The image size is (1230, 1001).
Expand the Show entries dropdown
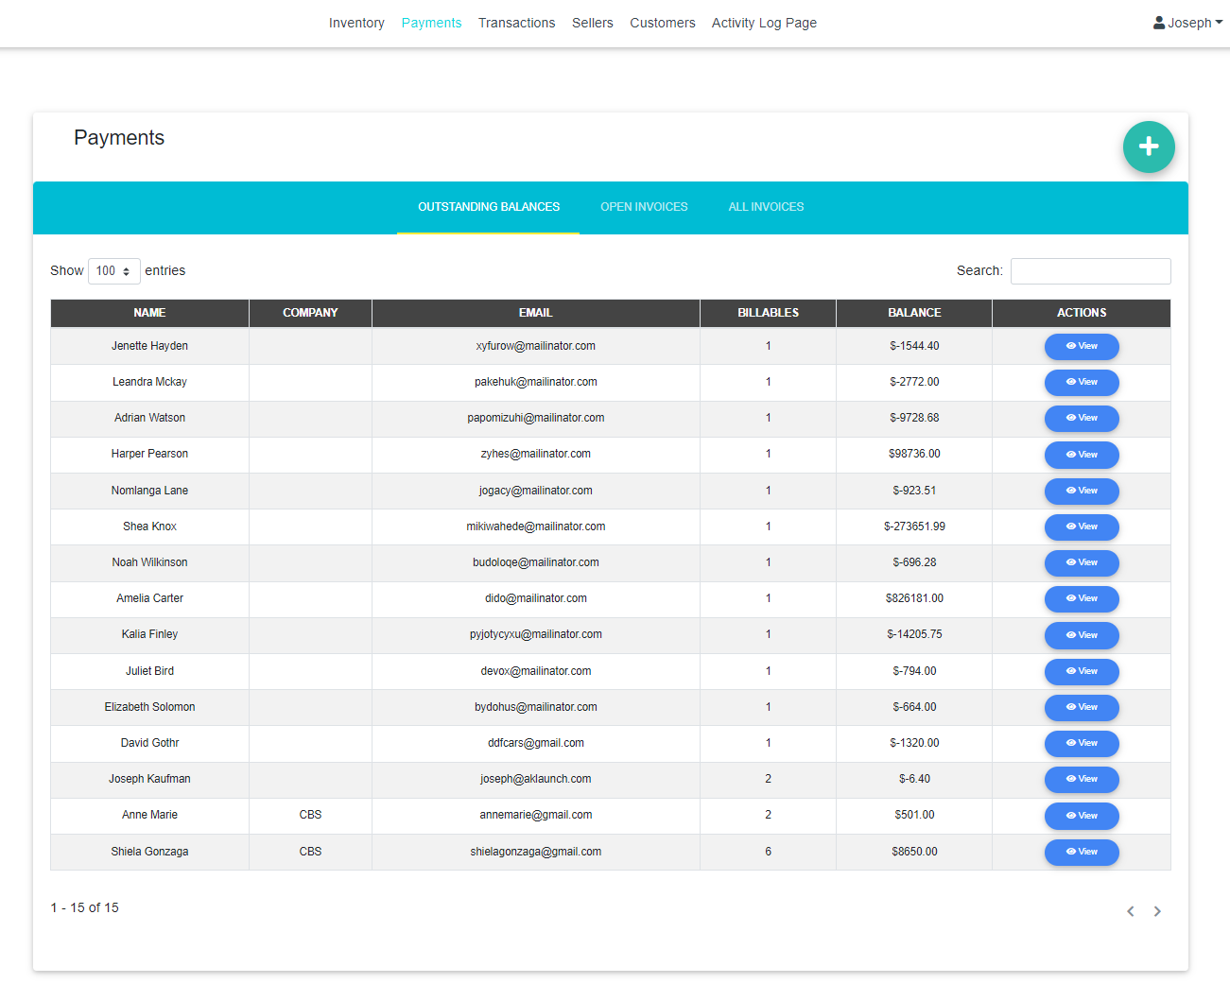(113, 271)
